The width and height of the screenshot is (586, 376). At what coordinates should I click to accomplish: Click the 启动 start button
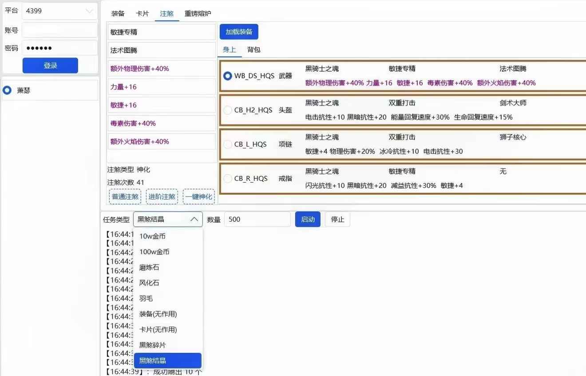[x=308, y=219]
